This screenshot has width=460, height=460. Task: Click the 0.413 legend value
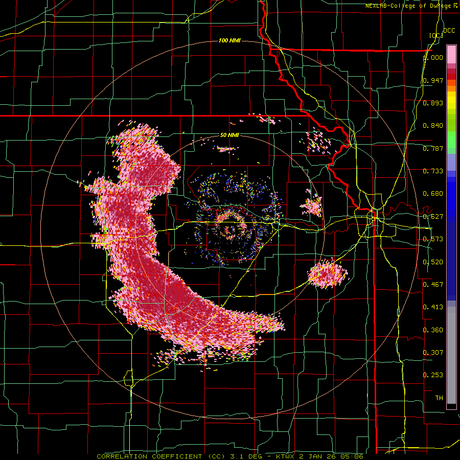(x=433, y=307)
